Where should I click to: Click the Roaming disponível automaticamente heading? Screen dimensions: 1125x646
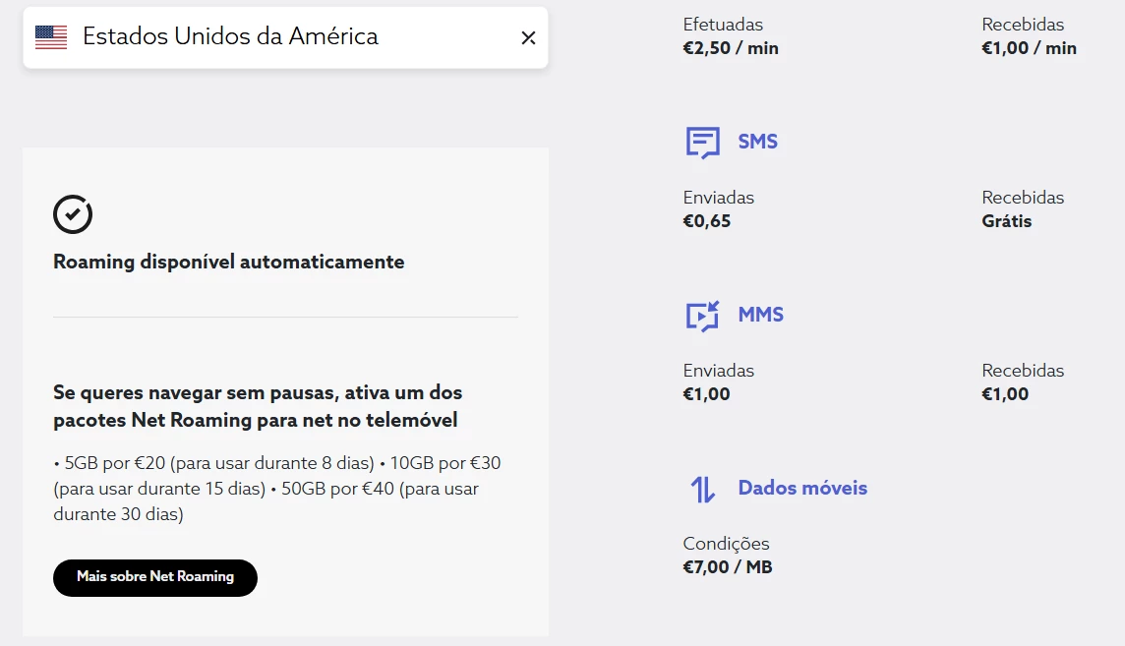tap(229, 262)
